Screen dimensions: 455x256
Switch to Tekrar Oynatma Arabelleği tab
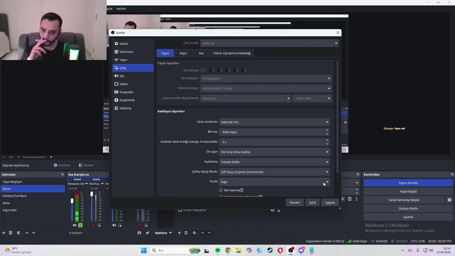[x=232, y=53]
